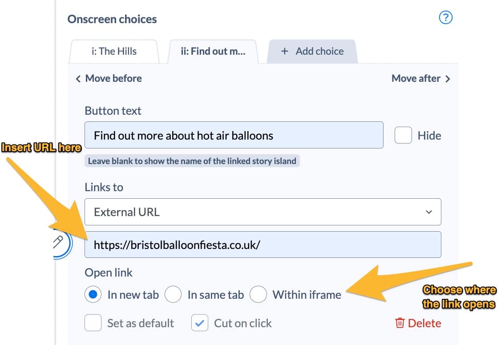Click the trash icon next to Delete

tap(400, 323)
